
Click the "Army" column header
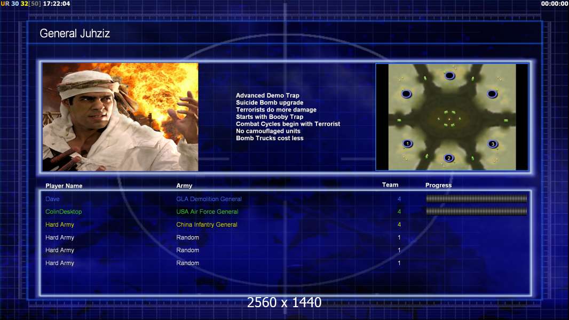[x=184, y=186]
